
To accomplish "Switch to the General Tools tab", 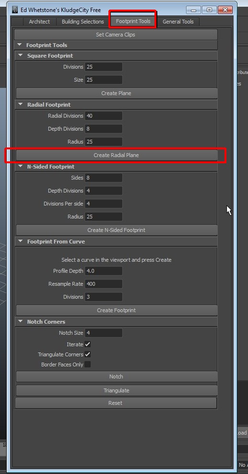I will [x=178, y=22].
